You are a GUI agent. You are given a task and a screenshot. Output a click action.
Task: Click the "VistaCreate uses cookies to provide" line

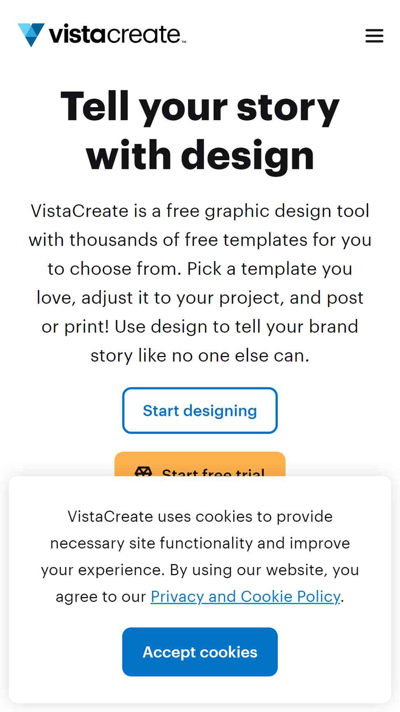(x=200, y=516)
